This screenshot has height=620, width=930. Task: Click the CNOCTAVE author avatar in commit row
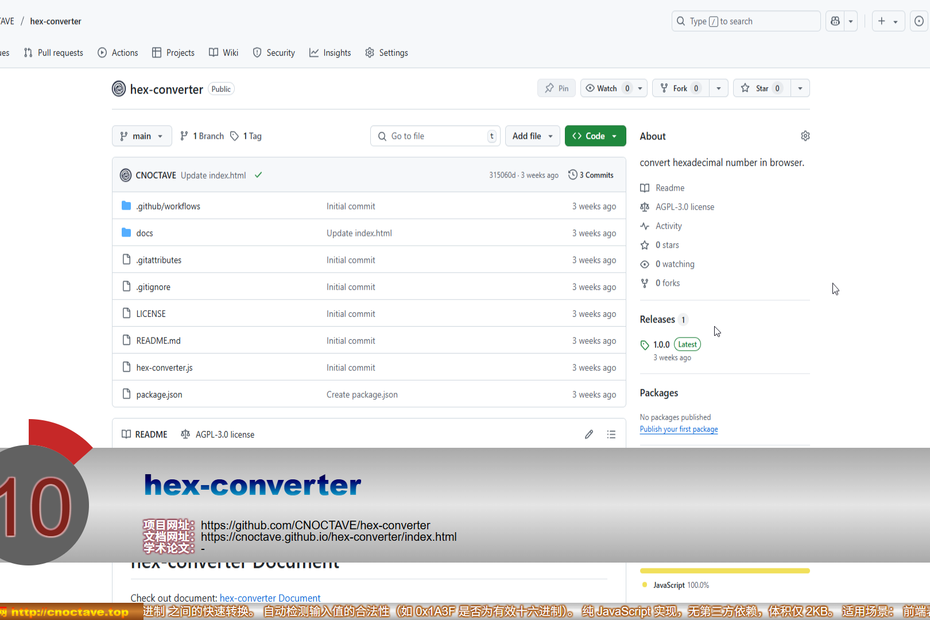coord(126,175)
